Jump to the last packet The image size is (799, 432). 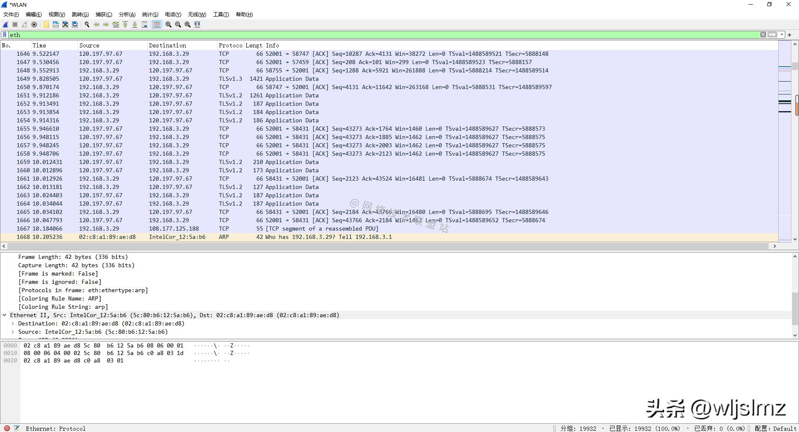[x=135, y=25]
